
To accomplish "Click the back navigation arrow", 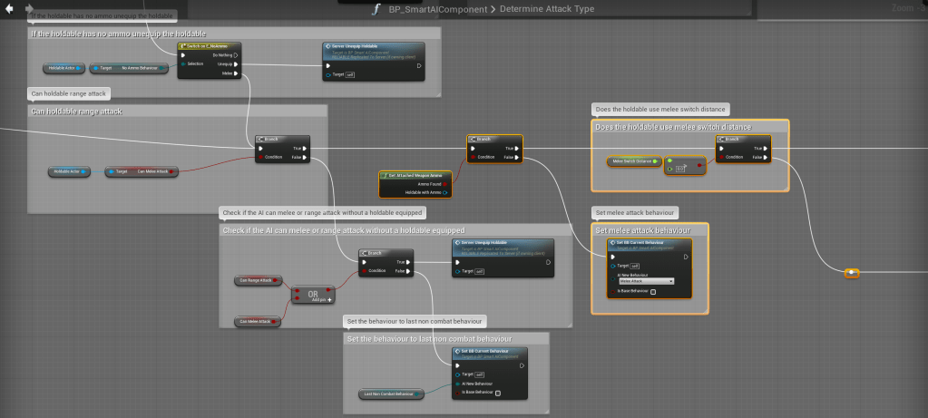I will click(x=9, y=8).
